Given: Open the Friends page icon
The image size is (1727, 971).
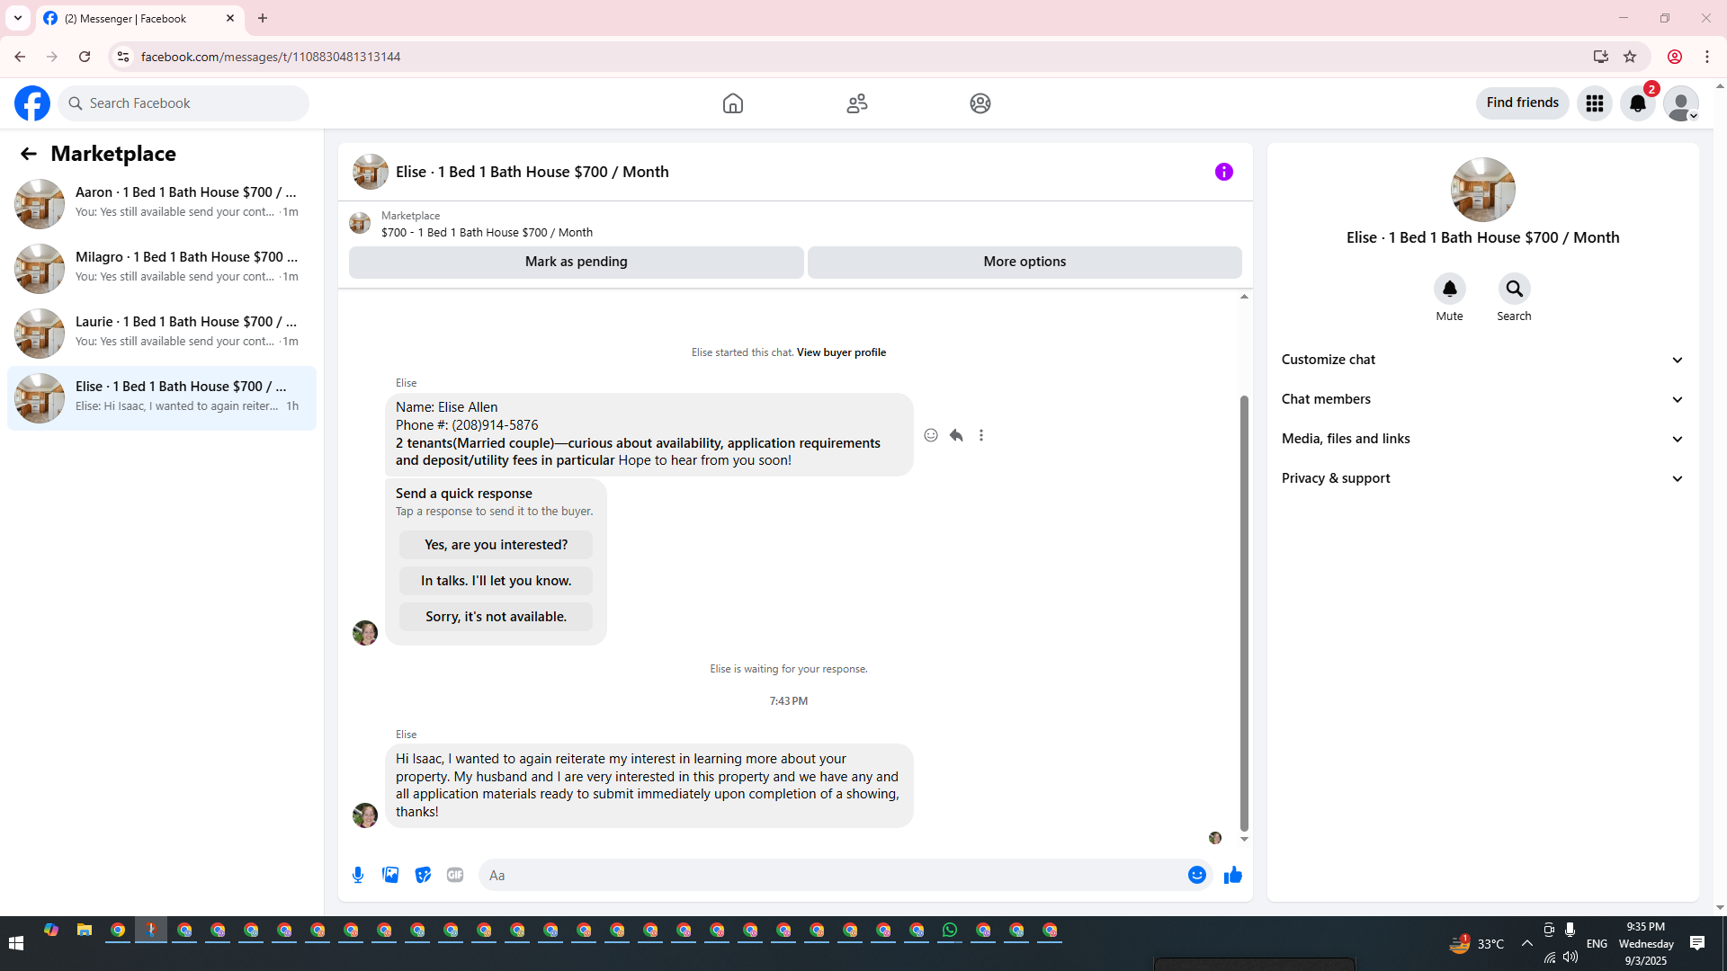Looking at the screenshot, I should (x=857, y=103).
